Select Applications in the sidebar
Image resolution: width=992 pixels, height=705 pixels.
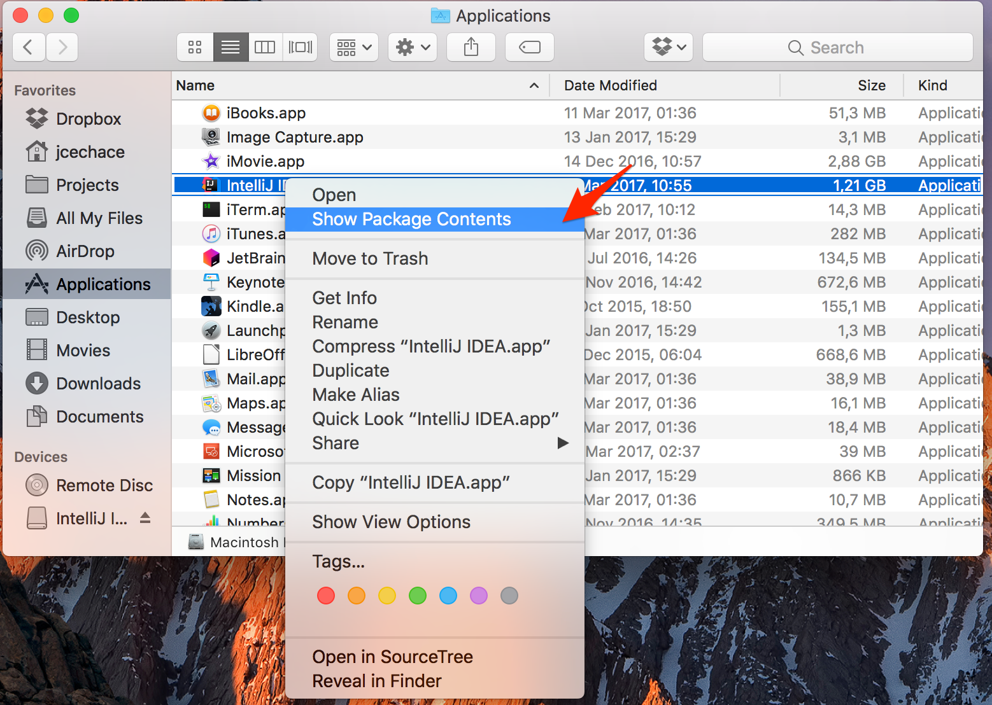[87, 284]
